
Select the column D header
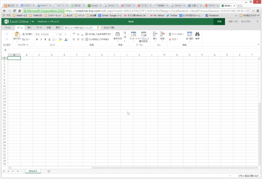click(x=52, y=55)
